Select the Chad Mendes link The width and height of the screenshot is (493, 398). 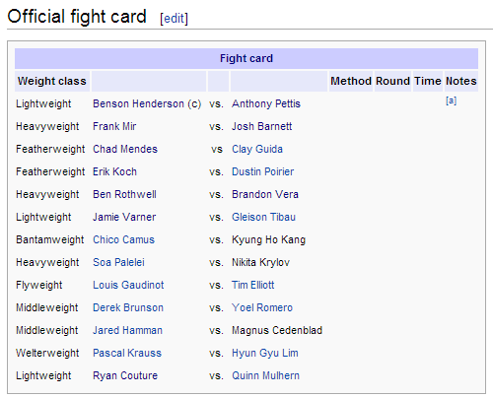pyautogui.click(x=125, y=149)
